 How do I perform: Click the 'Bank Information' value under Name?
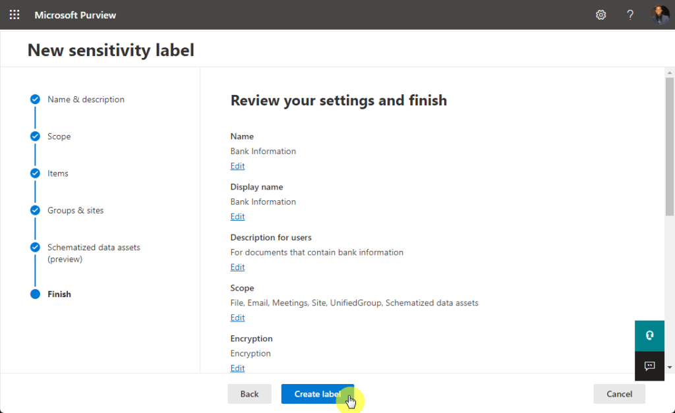pyautogui.click(x=263, y=151)
